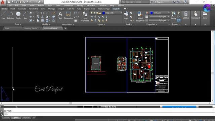Screen dimensions: 215x121
Task: Select the Text annotation tool
Action: click(x=60, y=15)
